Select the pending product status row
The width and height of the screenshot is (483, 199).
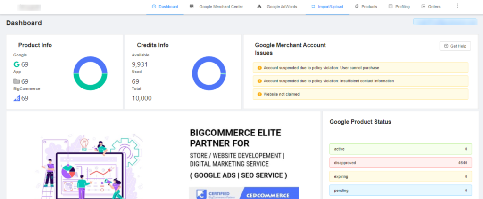pos(400,191)
